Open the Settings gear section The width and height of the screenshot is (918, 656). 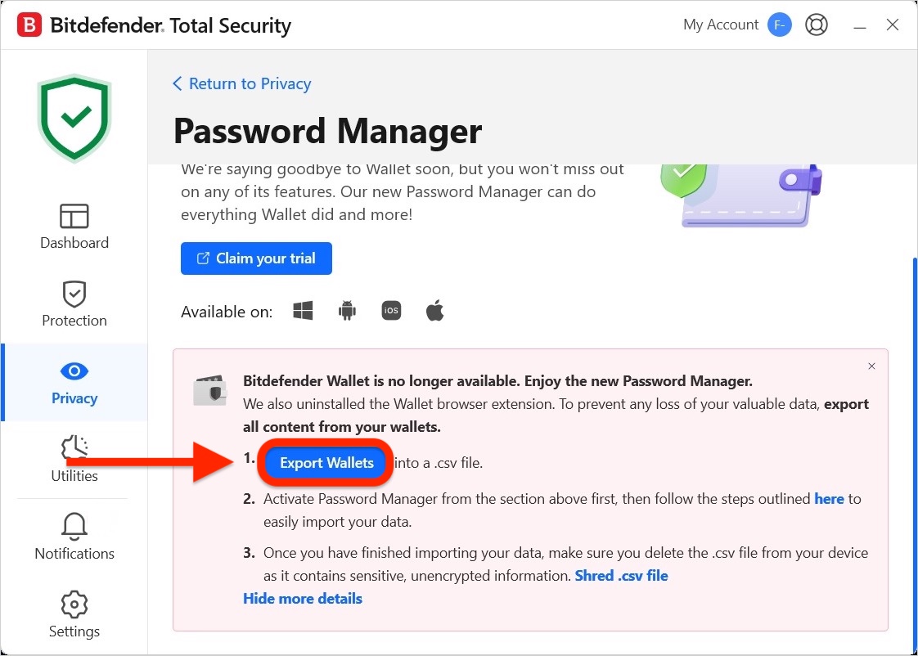click(x=74, y=614)
